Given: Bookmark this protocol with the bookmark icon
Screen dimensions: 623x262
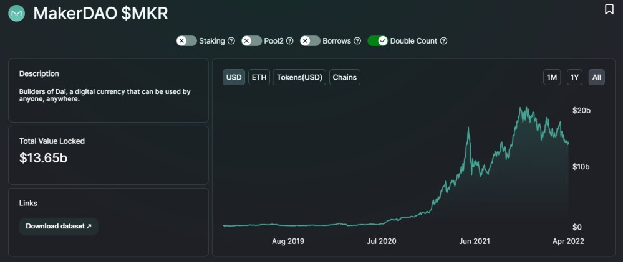Looking at the screenshot, I should (x=609, y=9).
